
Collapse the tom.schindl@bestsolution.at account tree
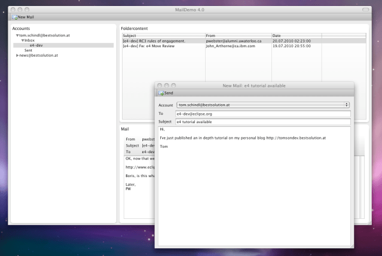pos(17,35)
